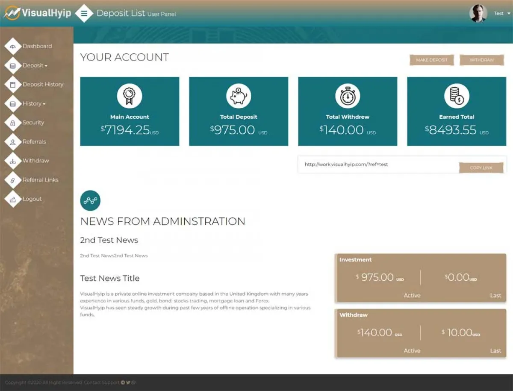513x391 pixels.
Task: Click the Deposit History calendar icon
Action: (13, 85)
